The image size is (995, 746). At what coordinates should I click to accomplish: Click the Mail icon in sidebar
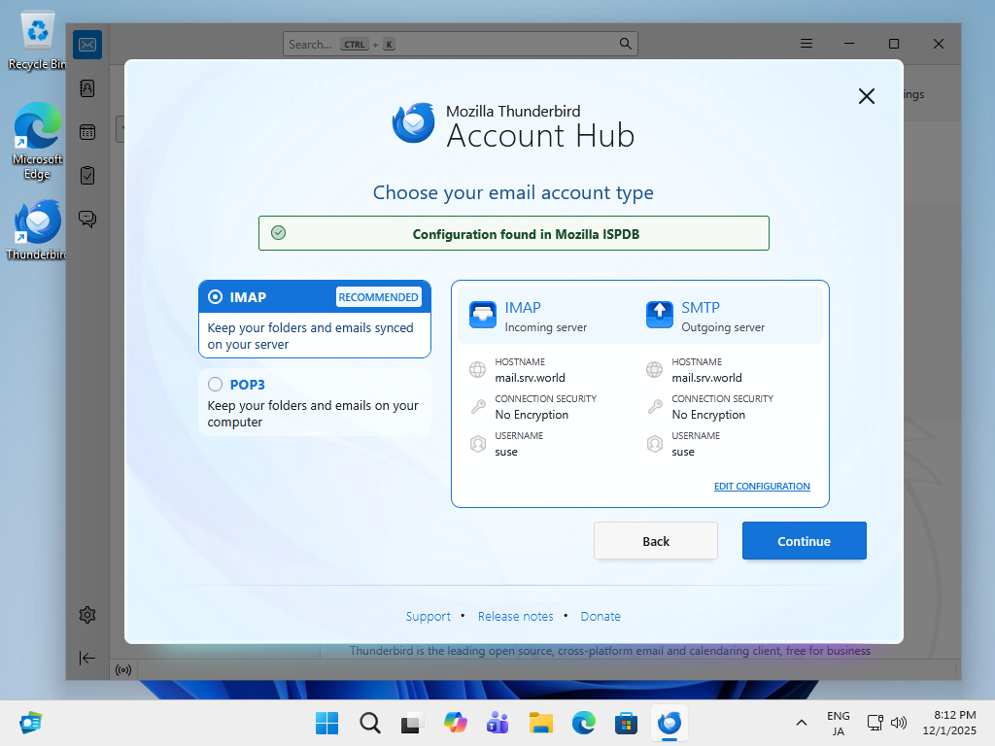(87, 45)
